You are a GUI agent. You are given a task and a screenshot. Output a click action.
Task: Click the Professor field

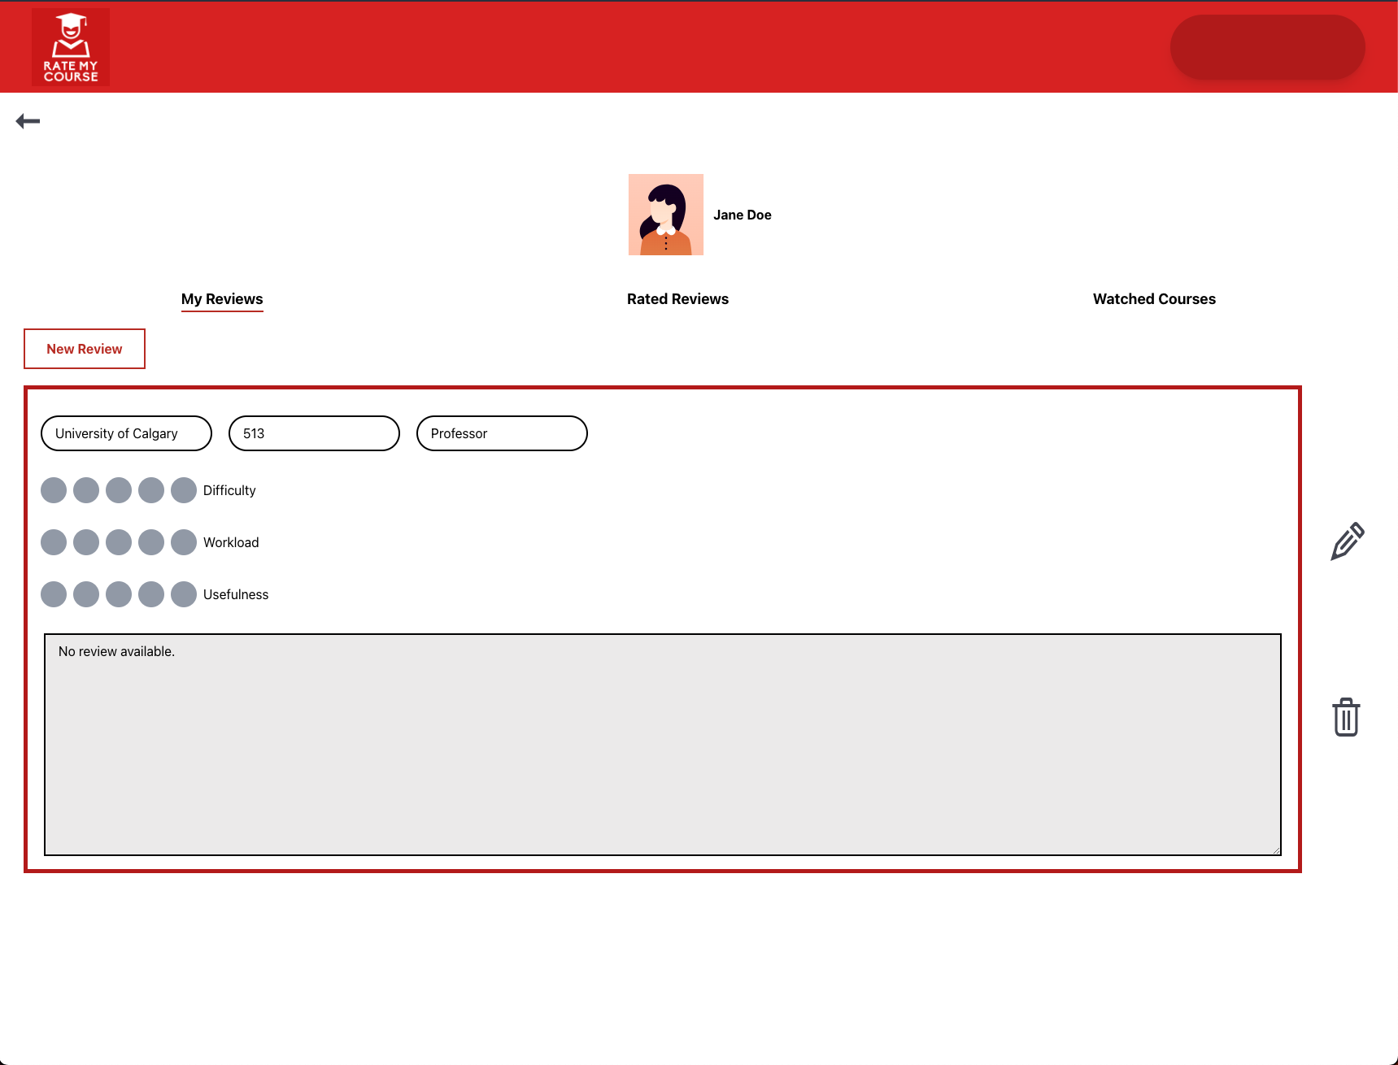click(x=502, y=433)
